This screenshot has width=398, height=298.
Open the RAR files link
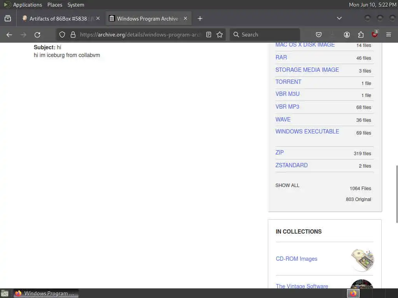click(x=281, y=57)
